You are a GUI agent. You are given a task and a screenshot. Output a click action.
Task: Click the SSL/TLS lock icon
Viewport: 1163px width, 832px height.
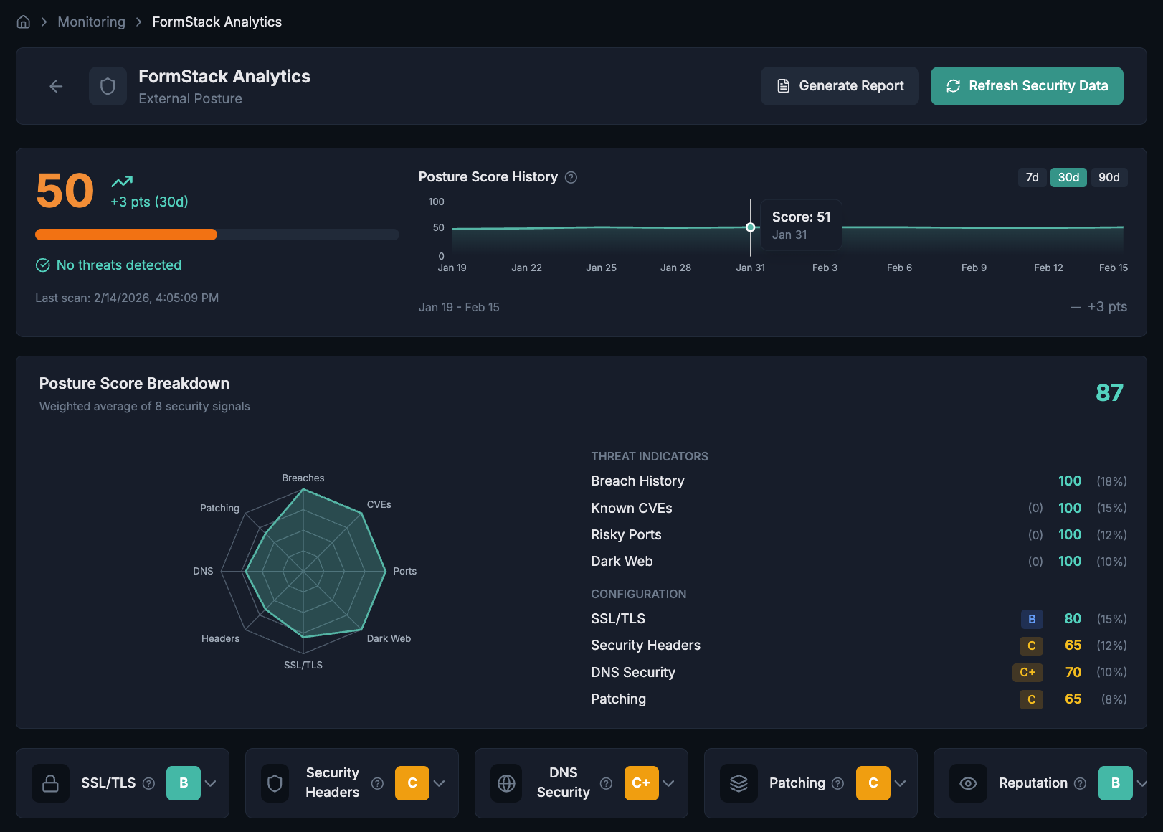tap(50, 783)
